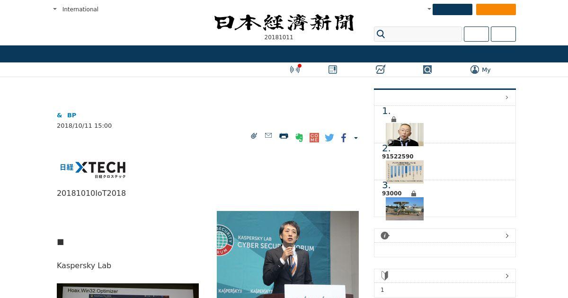This screenshot has height=298, width=568.
Task: Click the timestamp '2018/10/11 15:00'
Action: (84, 125)
